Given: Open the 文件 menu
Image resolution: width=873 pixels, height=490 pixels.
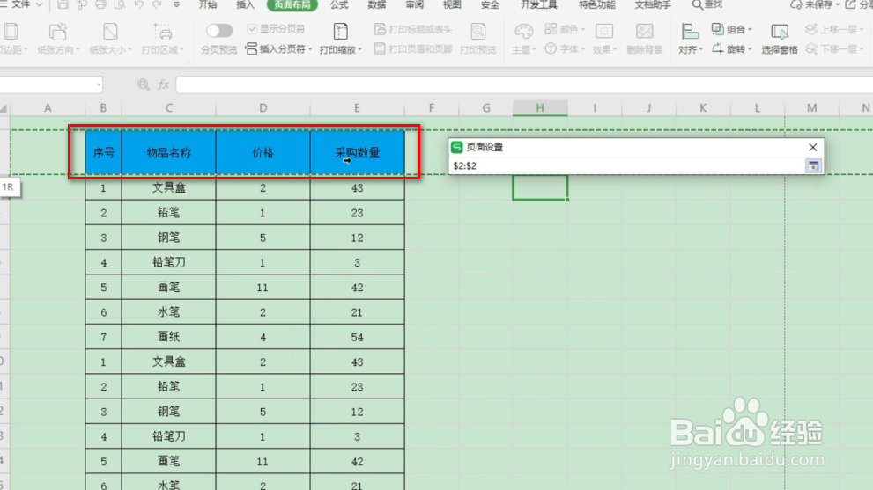Looking at the screenshot, I should (21, 4).
